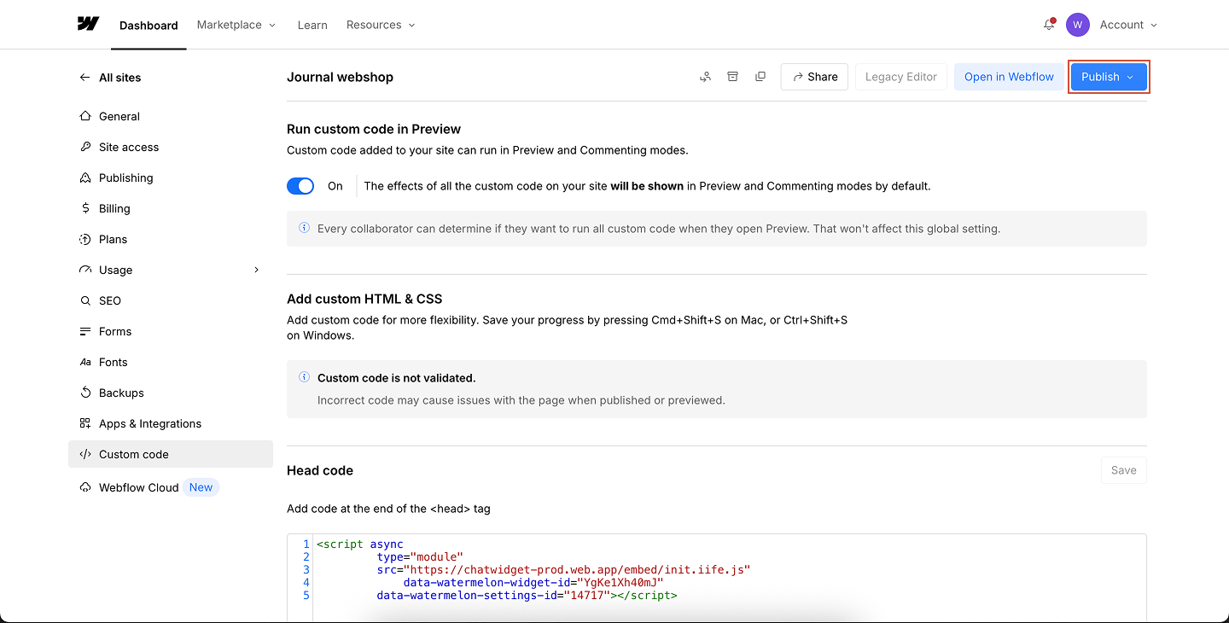The height and width of the screenshot is (623, 1229).
Task: Click line number 3 in the code editor
Action: (x=306, y=569)
